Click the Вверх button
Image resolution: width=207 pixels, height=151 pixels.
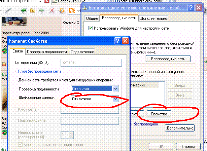(x=180, y=85)
